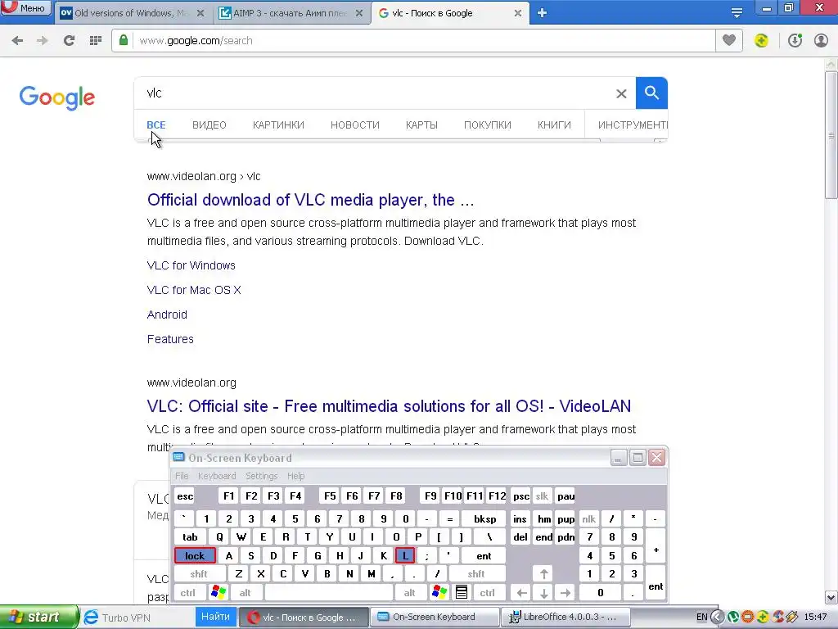Open a new browser tab with plus
Viewport: 838px width, 629px height.
(x=542, y=13)
